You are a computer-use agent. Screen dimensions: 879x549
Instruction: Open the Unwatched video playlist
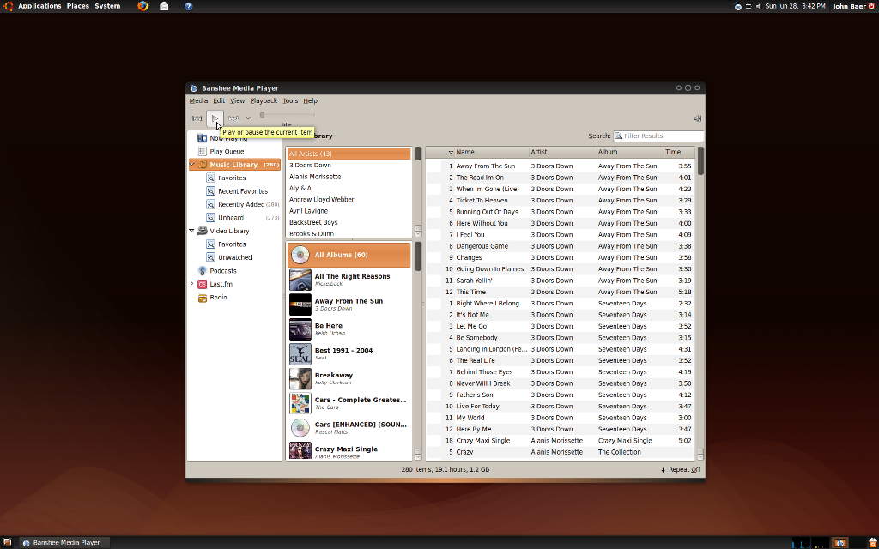[234, 257]
